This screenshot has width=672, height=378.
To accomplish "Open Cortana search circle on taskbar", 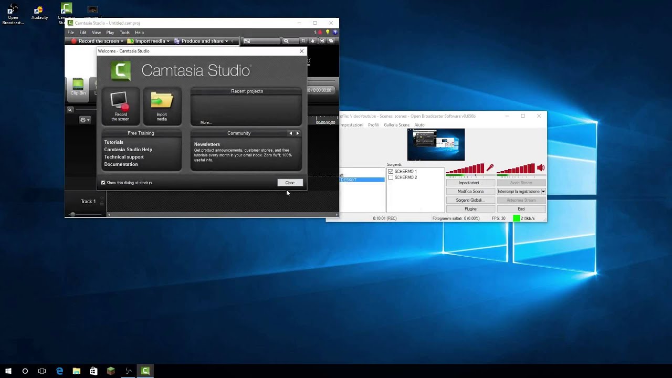I will (25, 371).
